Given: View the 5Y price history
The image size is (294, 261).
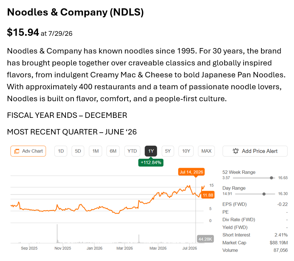Looking at the screenshot, I should click(x=168, y=151).
